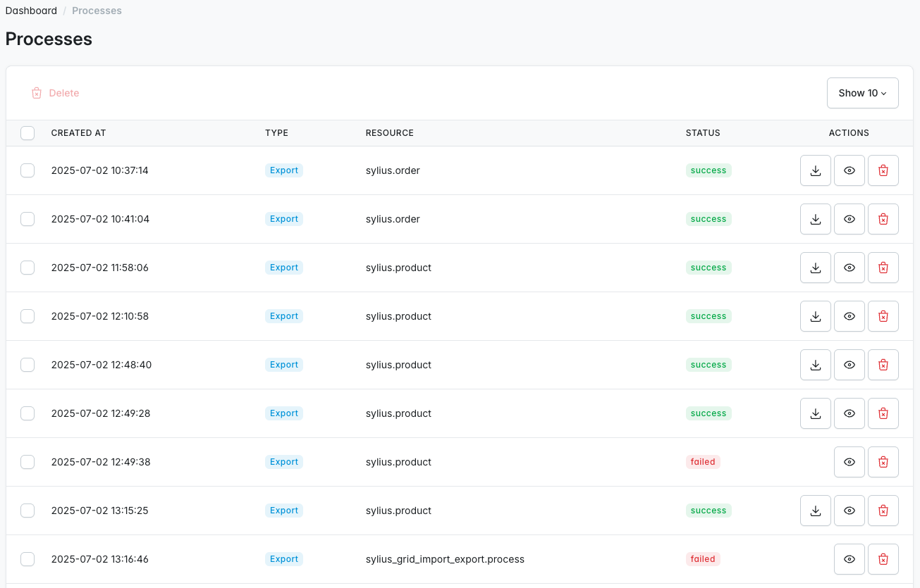View the failed 12:49:38 process details

pyautogui.click(x=850, y=462)
